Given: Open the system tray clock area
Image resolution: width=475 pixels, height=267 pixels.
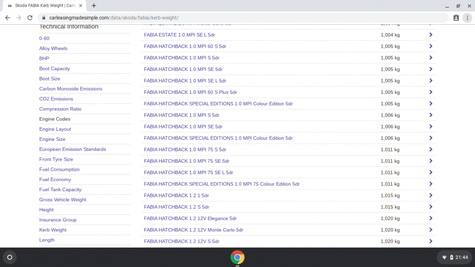Looking at the screenshot, I should tap(455, 258).
